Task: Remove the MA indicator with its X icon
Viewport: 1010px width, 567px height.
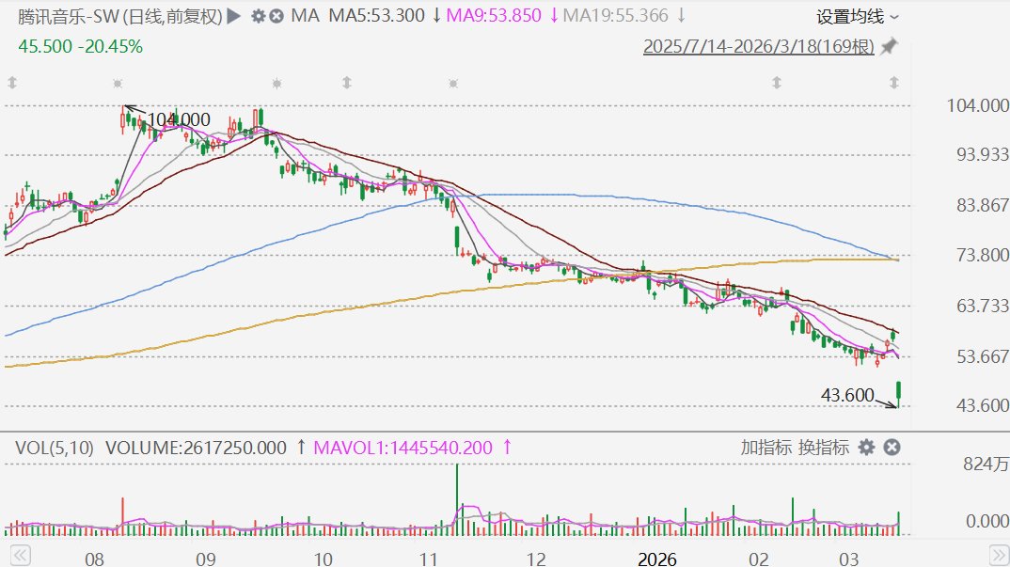Action: click(276, 16)
